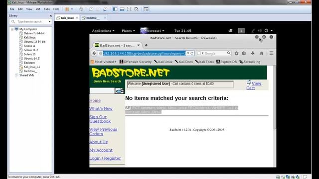Open the search engine selector dropdown
The width and height of the screenshot is (319, 179).
pyautogui.click(x=200, y=53)
